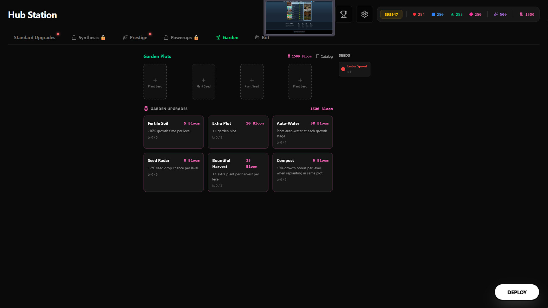Viewport: 548px width, 308px height.
Task: Switch to the Prestige tab
Action: coord(135,38)
